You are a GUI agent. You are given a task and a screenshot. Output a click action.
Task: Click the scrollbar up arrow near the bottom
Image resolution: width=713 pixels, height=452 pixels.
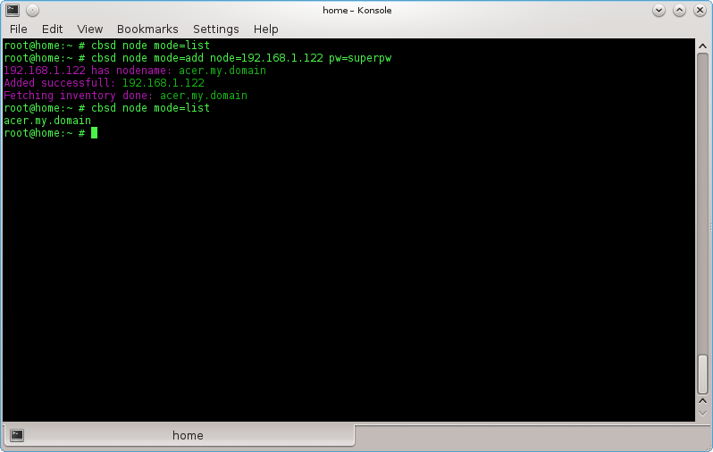tap(702, 401)
